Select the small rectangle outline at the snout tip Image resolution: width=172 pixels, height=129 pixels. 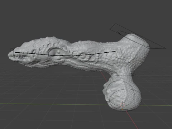click(x=12, y=52)
